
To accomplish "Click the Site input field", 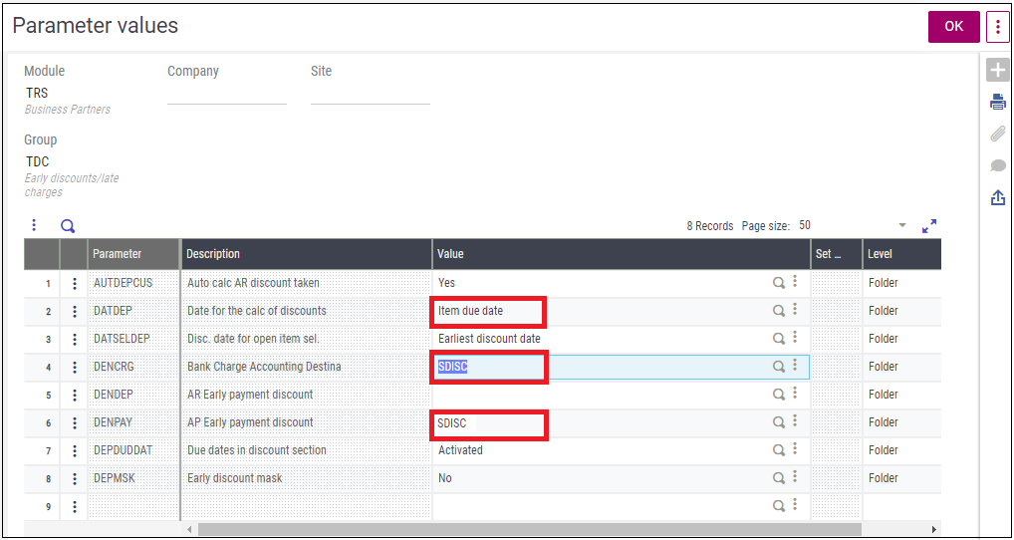I will (370, 94).
